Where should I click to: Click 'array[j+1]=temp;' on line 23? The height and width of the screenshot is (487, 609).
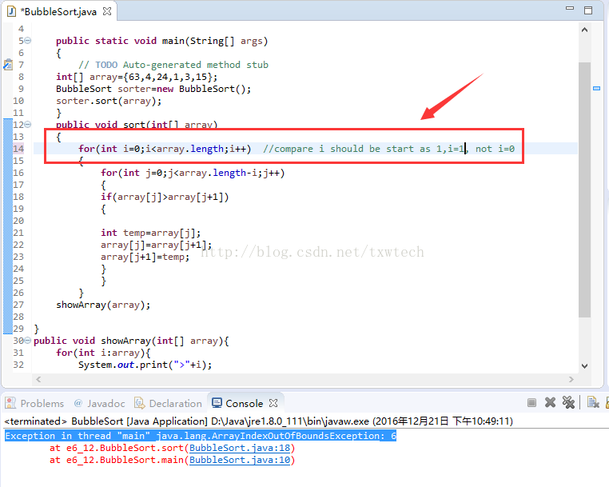(145, 257)
